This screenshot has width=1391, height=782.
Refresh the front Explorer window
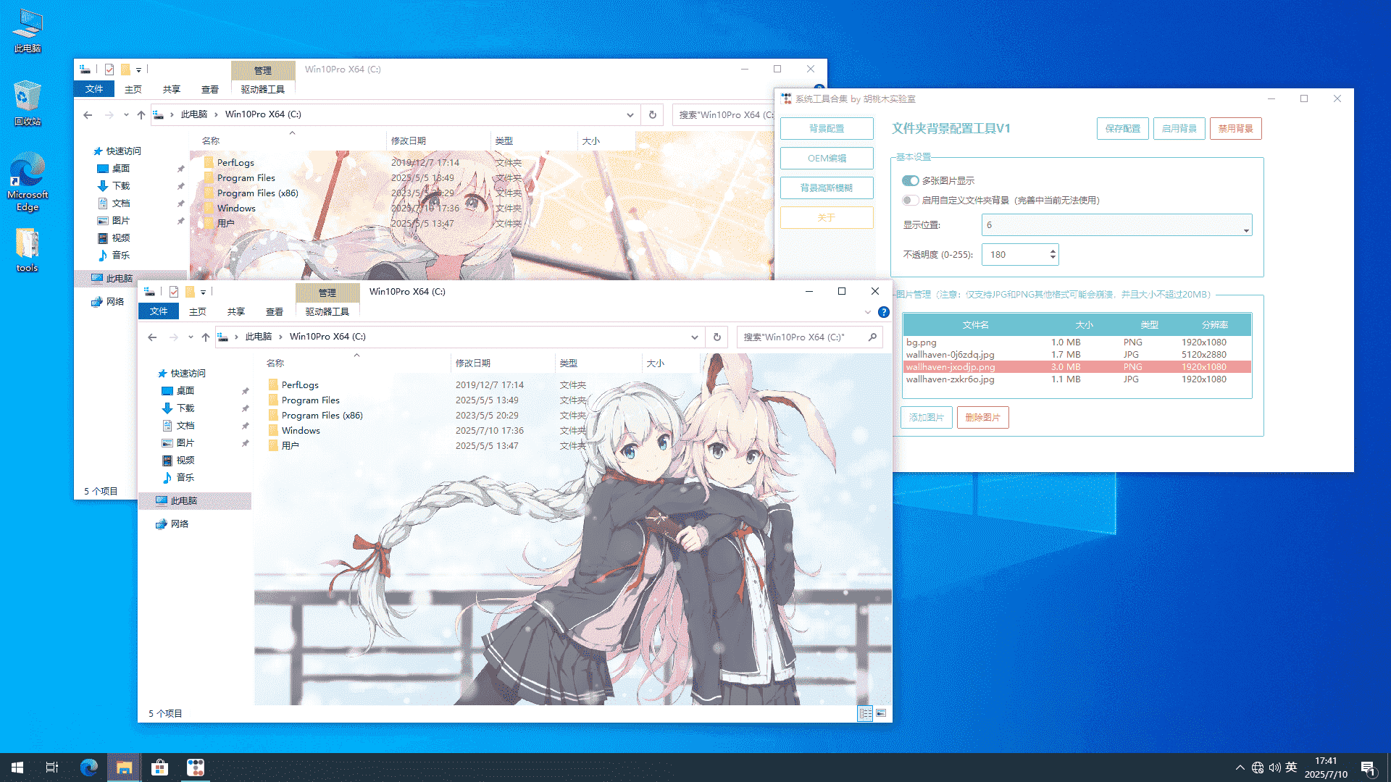[717, 337]
